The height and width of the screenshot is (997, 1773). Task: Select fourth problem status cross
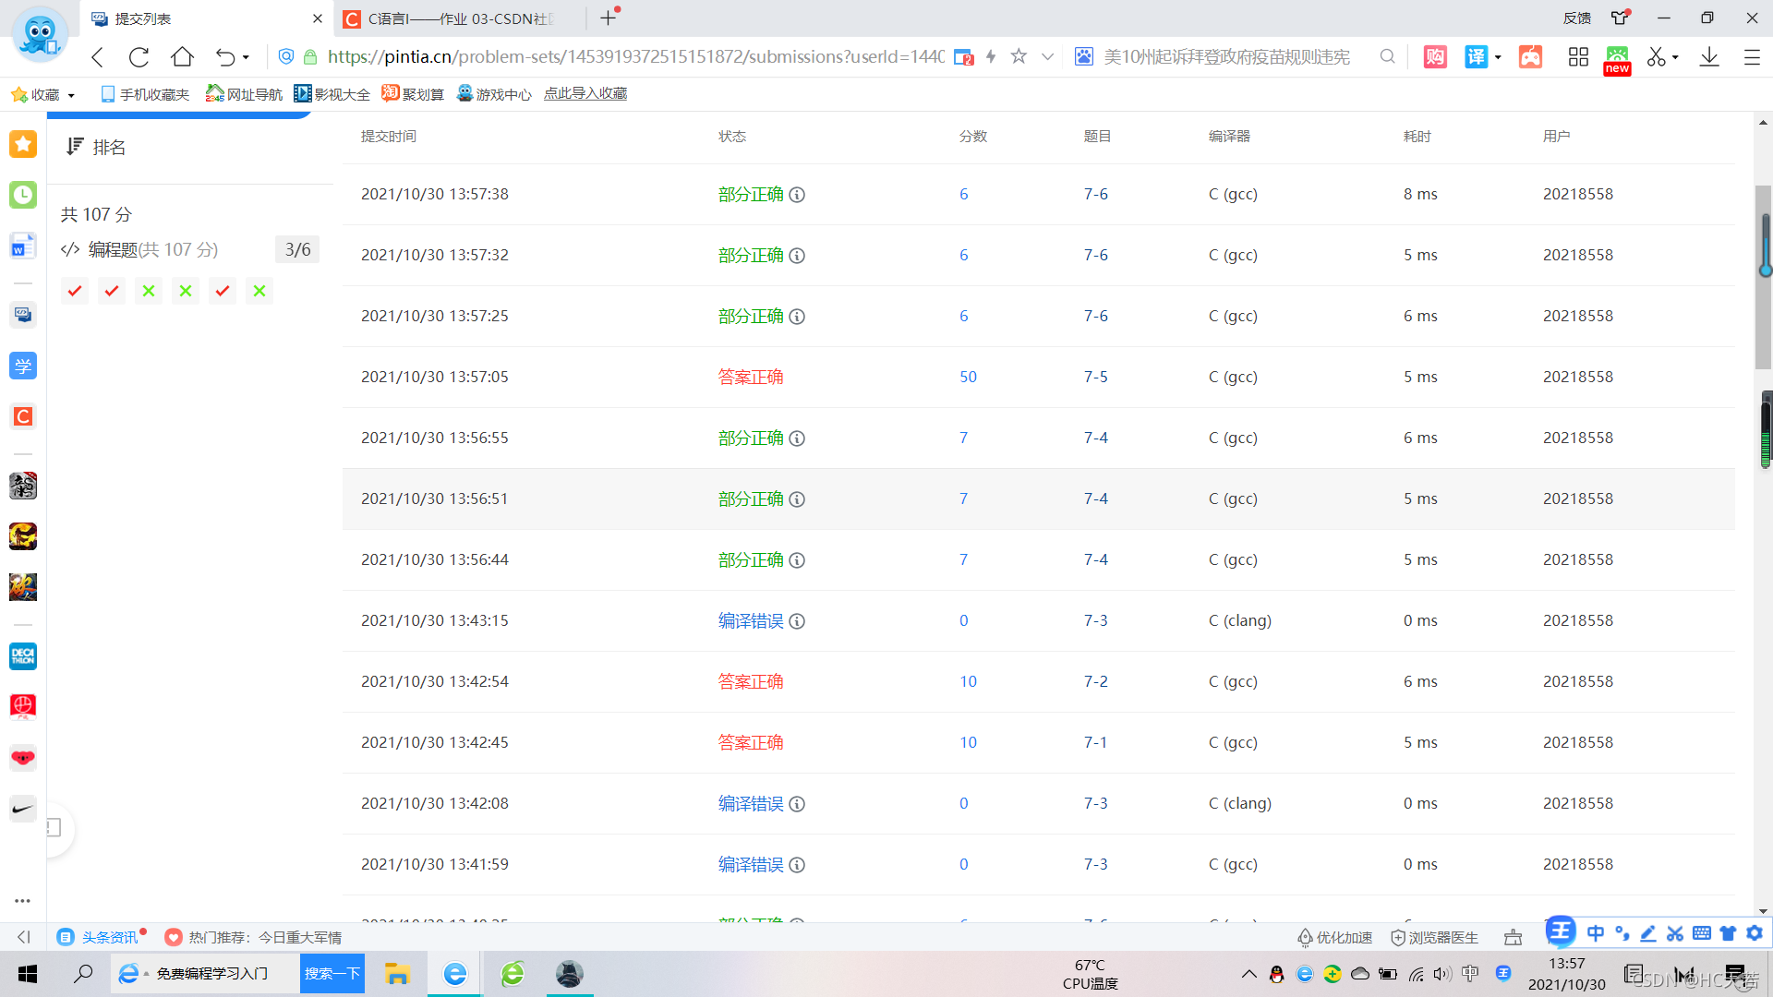[x=186, y=291]
